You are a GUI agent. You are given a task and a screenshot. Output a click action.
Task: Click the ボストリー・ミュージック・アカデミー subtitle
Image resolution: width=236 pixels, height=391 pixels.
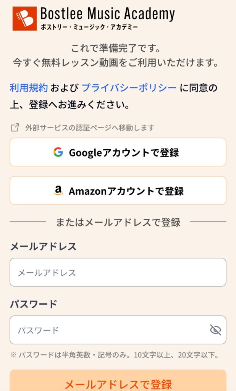(x=89, y=27)
